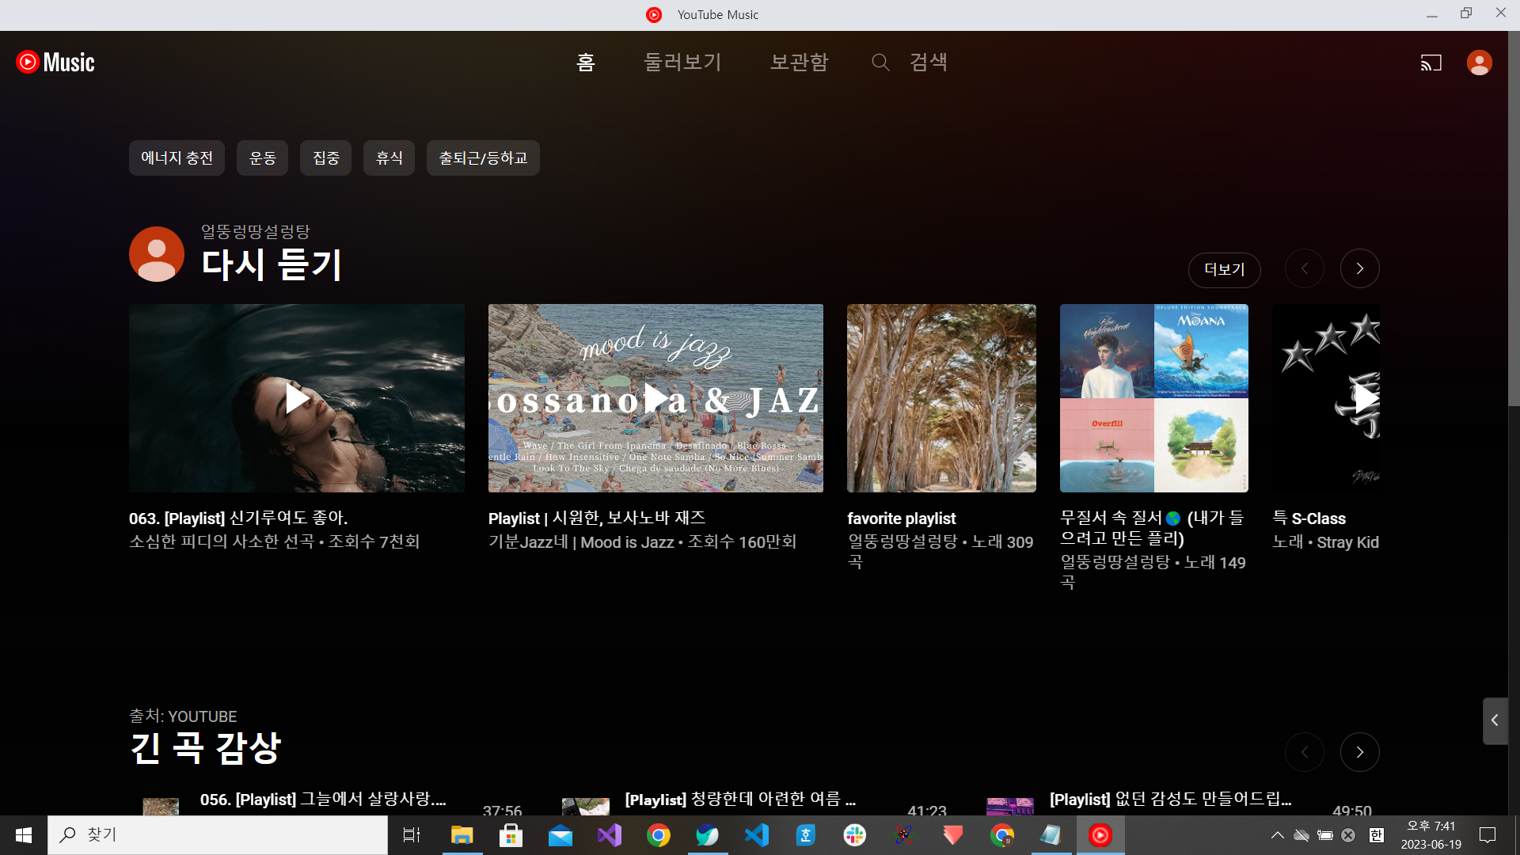
Task: Open the first Chrome icon in taskbar
Action: [x=658, y=835]
